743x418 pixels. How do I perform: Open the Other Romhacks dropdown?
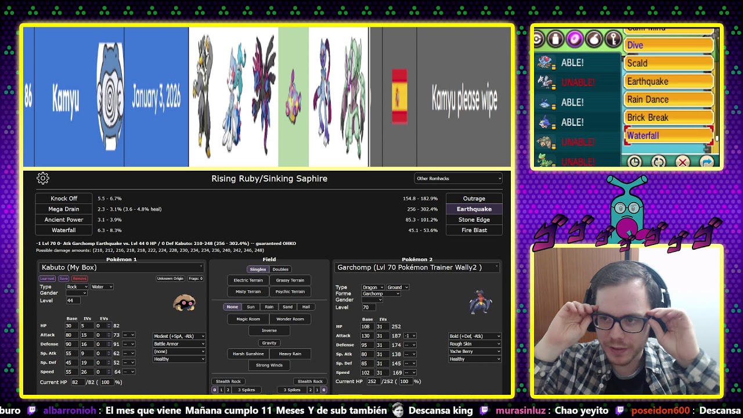point(458,178)
